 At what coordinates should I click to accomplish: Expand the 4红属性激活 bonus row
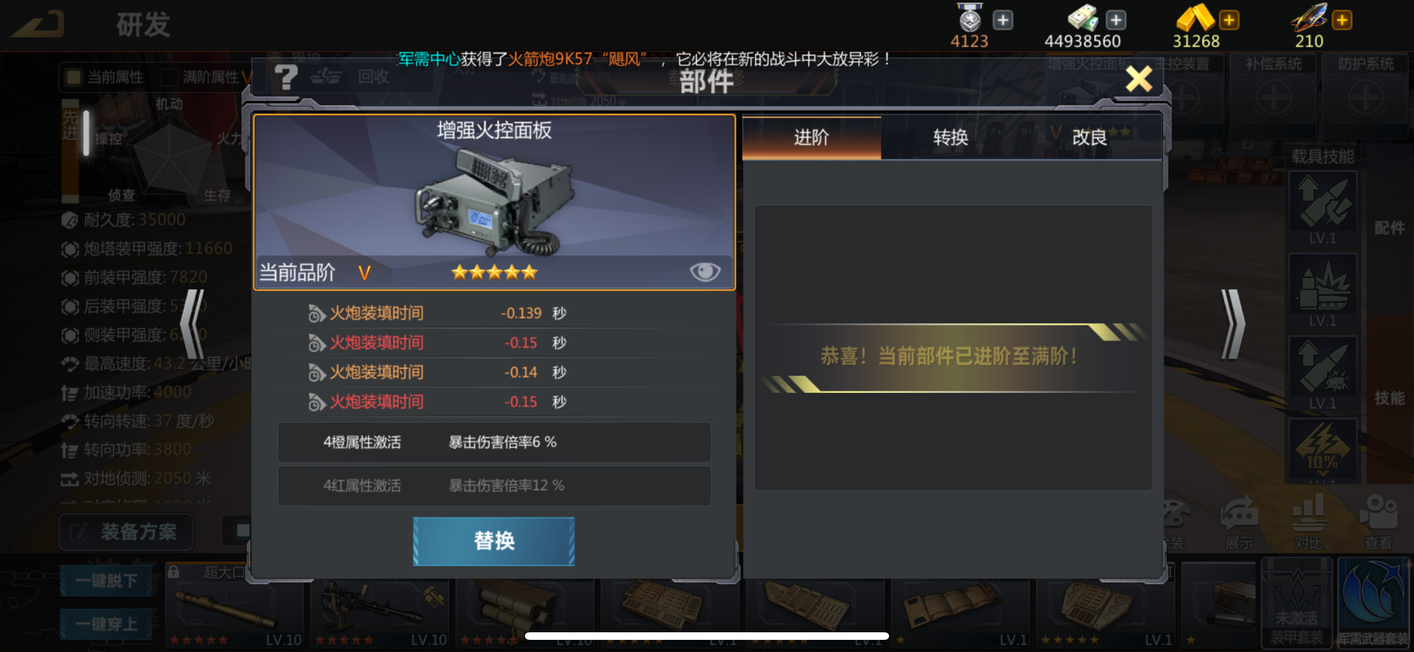coord(494,485)
